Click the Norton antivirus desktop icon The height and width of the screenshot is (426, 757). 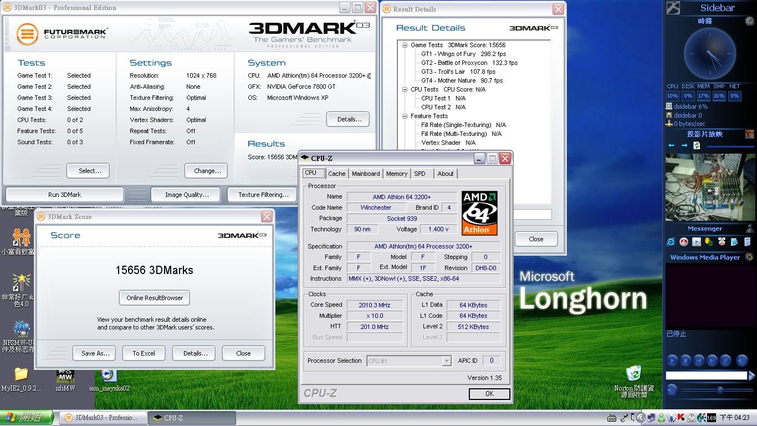point(633,374)
